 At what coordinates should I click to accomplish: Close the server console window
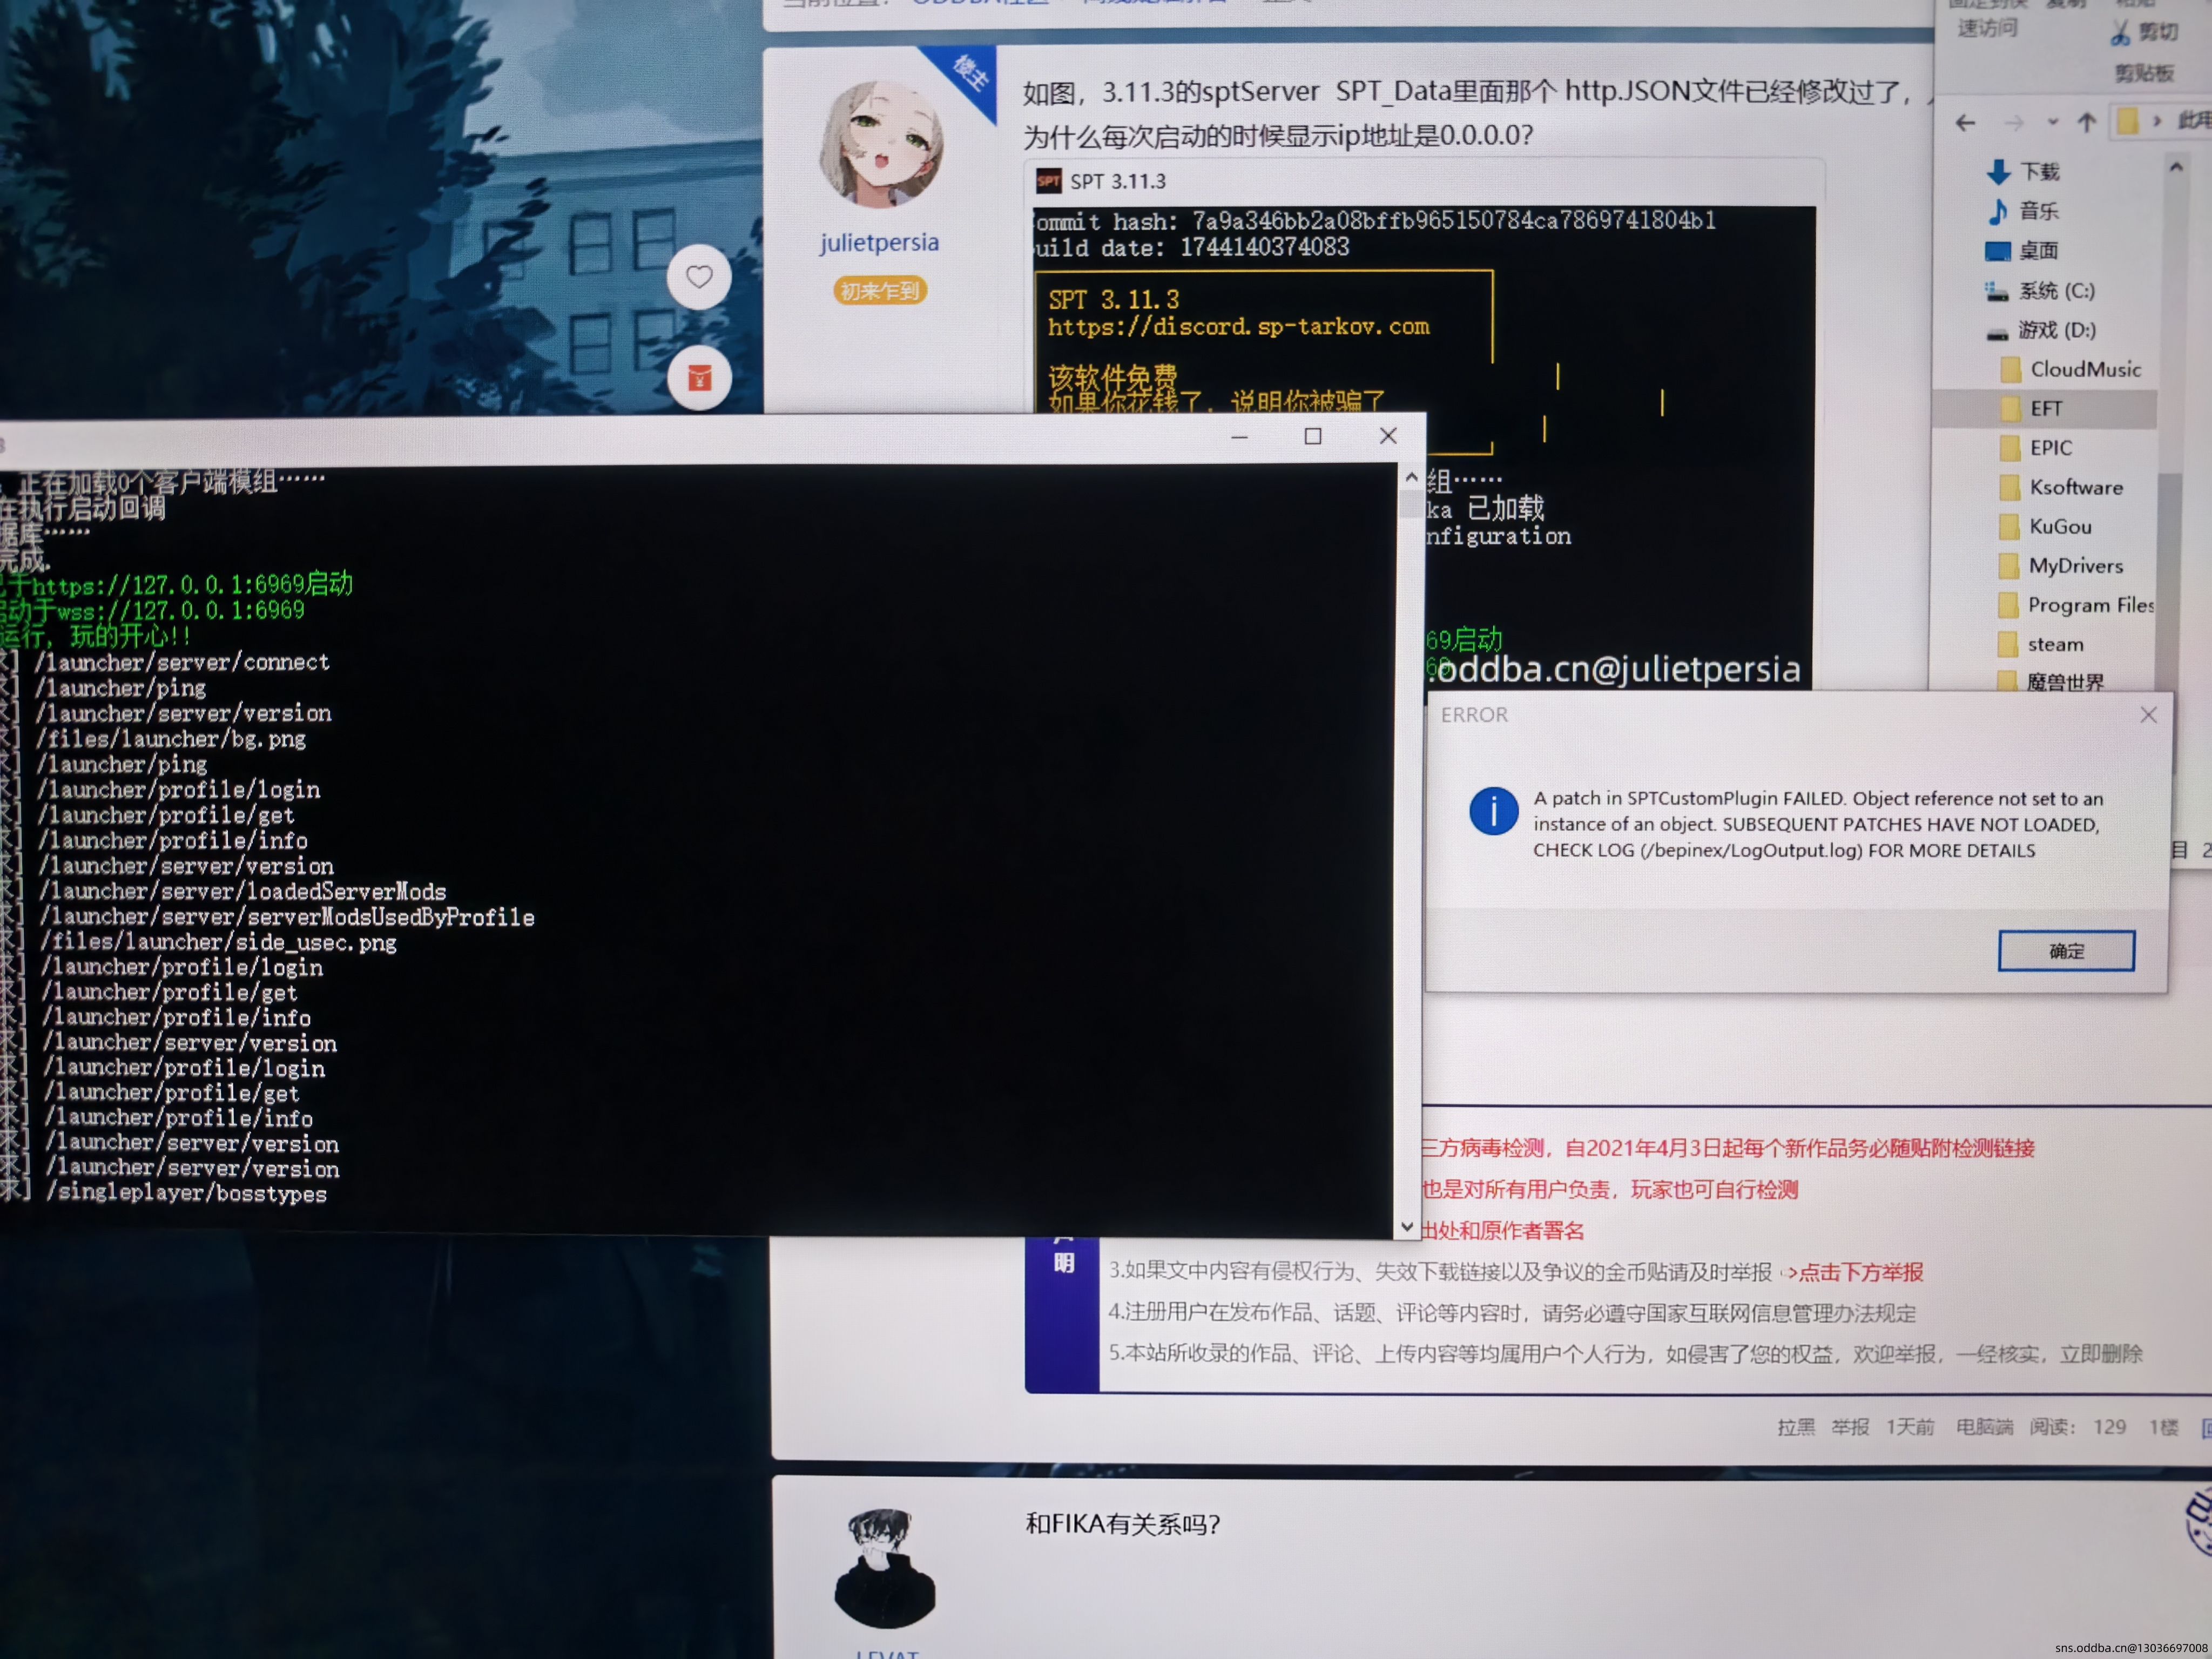point(1388,436)
